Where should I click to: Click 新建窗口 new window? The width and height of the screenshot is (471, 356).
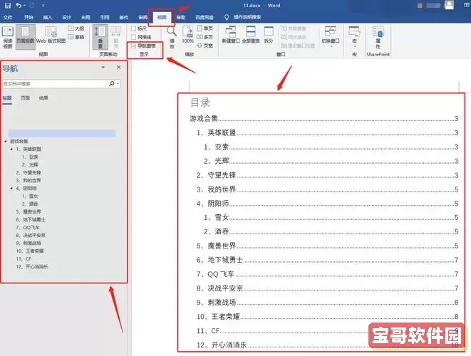[x=231, y=34]
